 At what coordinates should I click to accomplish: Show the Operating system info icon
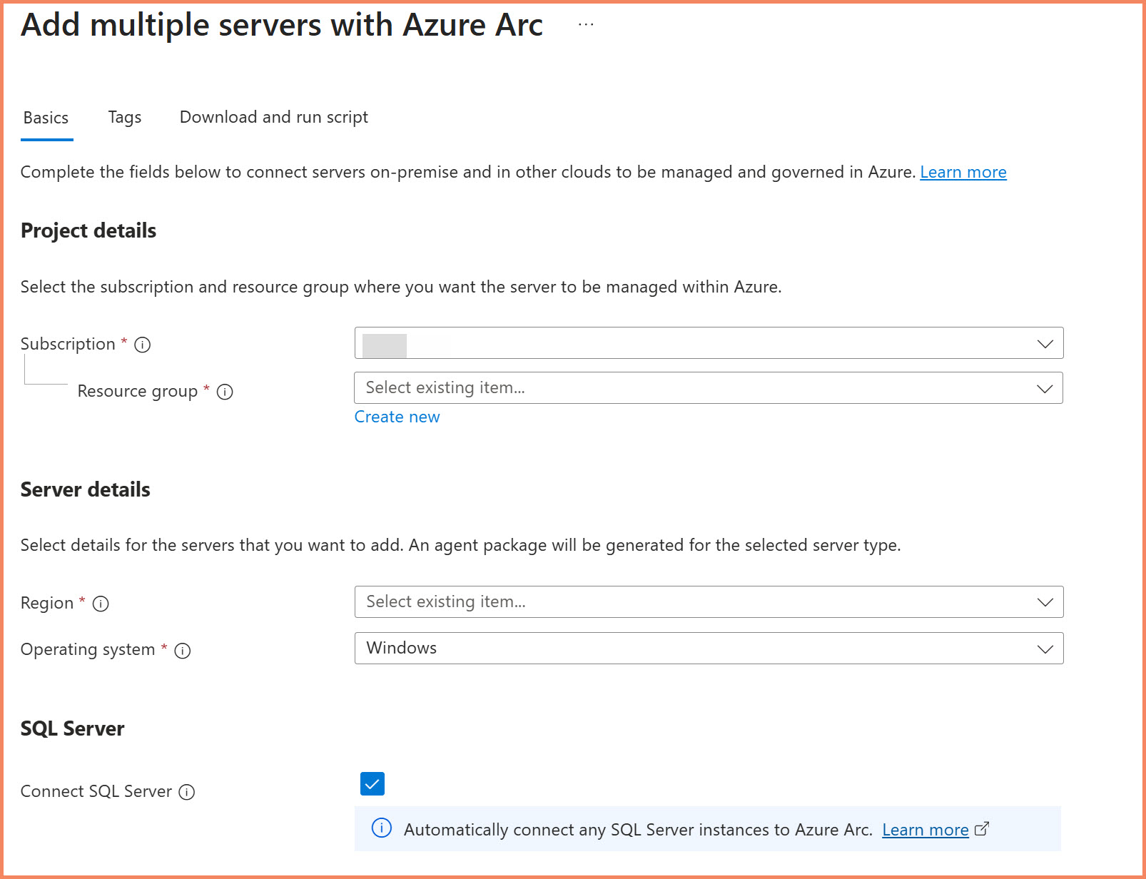tap(183, 651)
